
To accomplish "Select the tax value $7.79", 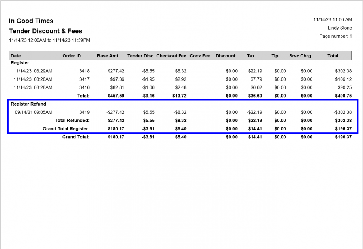I will [256, 79].
